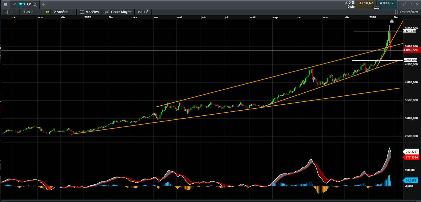Image resolution: width=421 pixels, height=202 pixels.
Task: Toggle the 1h yellow interval shortcut
Action: [47, 12]
